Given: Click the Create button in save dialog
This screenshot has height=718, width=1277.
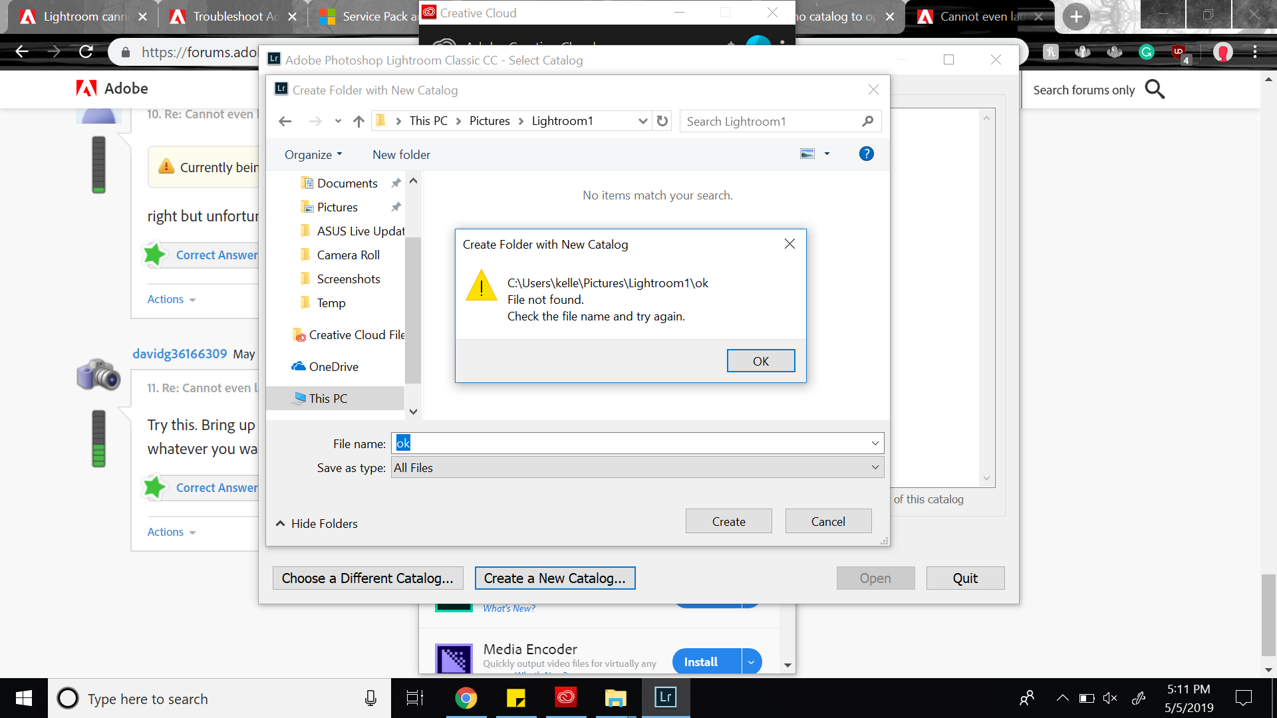Looking at the screenshot, I should (x=728, y=522).
